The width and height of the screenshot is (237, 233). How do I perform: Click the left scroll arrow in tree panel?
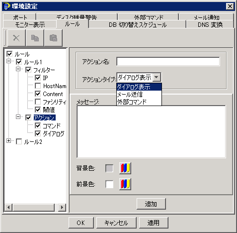click(8, 207)
